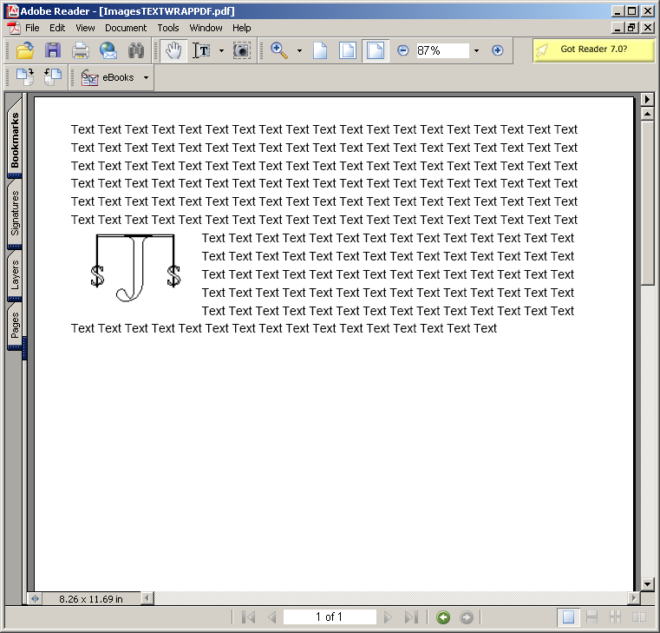Save a copy with floppy disk icon
Screen dimensions: 660x633
point(53,50)
